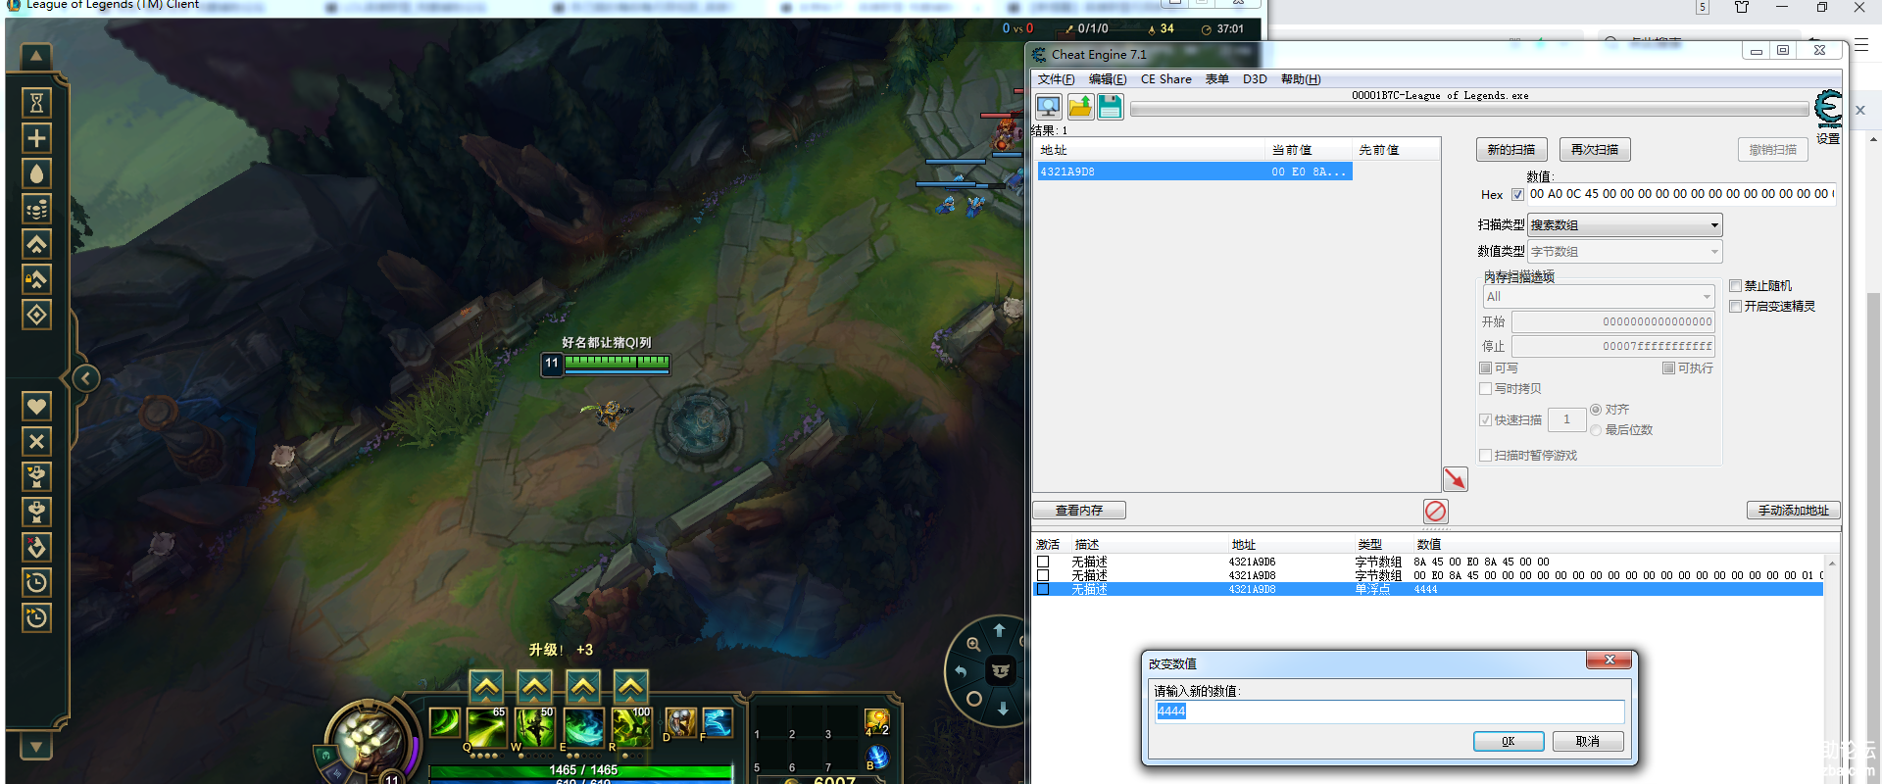The image size is (1882, 784).
Task: Click the red clear address list icon
Action: point(1436,511)
